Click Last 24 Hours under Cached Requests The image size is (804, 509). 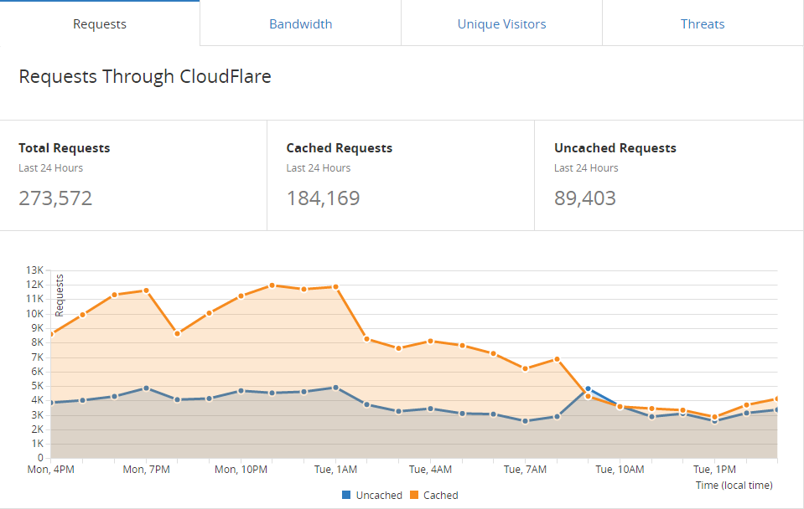[319, 168]
